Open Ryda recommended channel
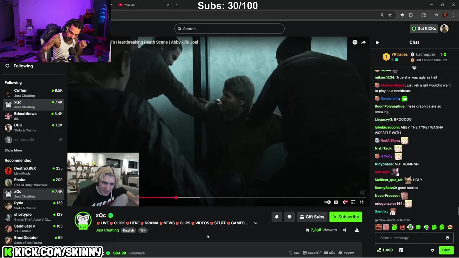459x258 pixels. [x=34, y=205]
